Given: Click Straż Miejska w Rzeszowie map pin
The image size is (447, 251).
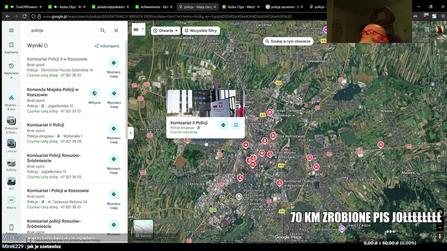Looking at the screenshot, I should (270, 154).
